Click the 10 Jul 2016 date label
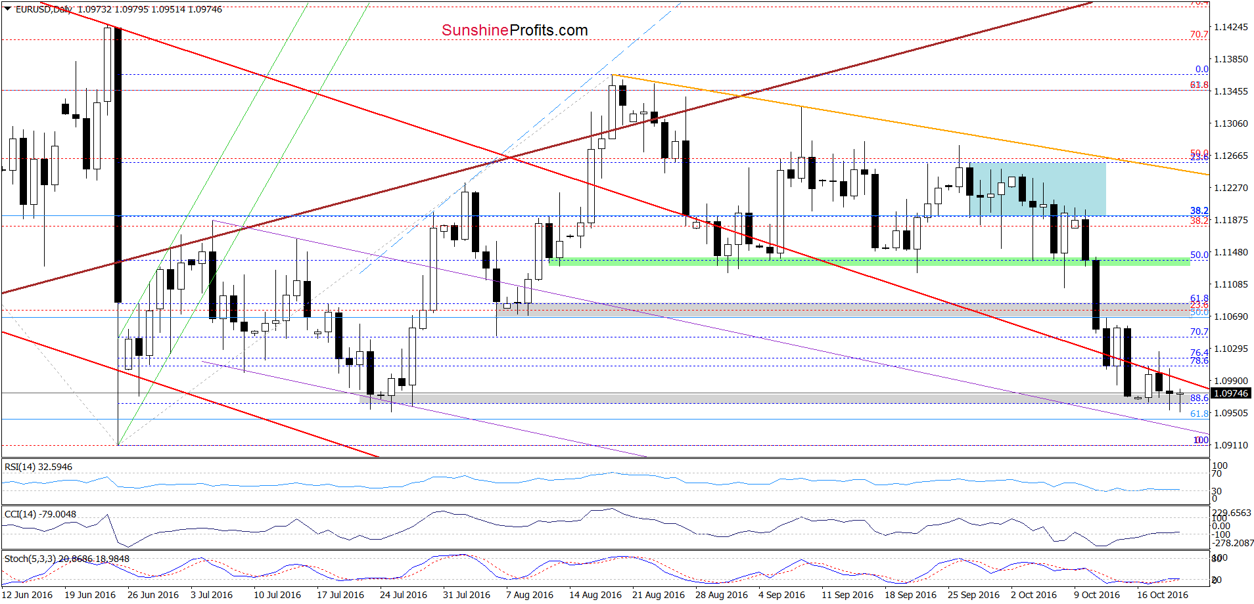 pos(277,595)
